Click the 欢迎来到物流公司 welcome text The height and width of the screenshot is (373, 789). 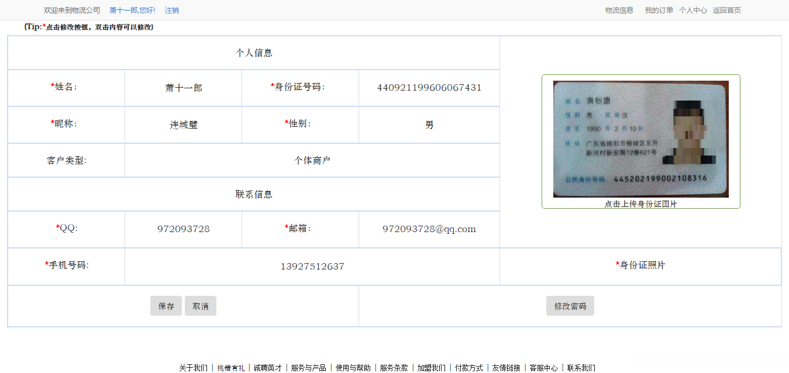coord(72,11)
